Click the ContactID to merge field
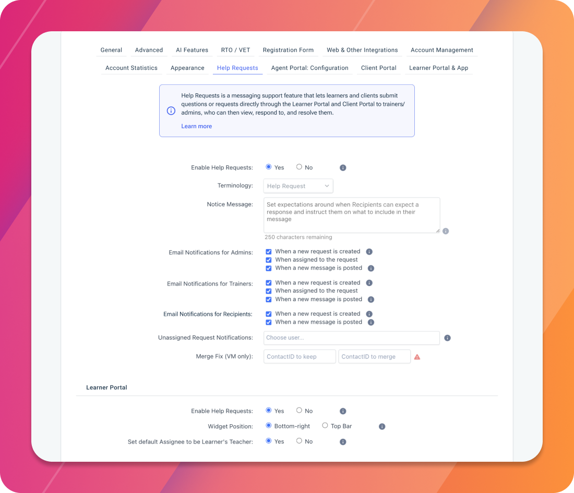Screen dimensions: 574x493 tap(374, 356)
